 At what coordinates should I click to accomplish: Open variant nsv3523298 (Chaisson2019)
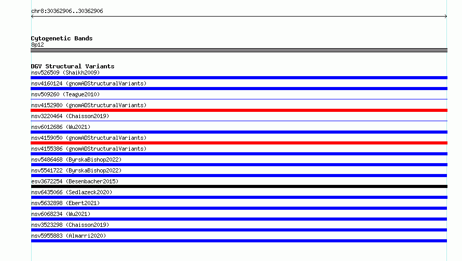(x=70, y=225)
